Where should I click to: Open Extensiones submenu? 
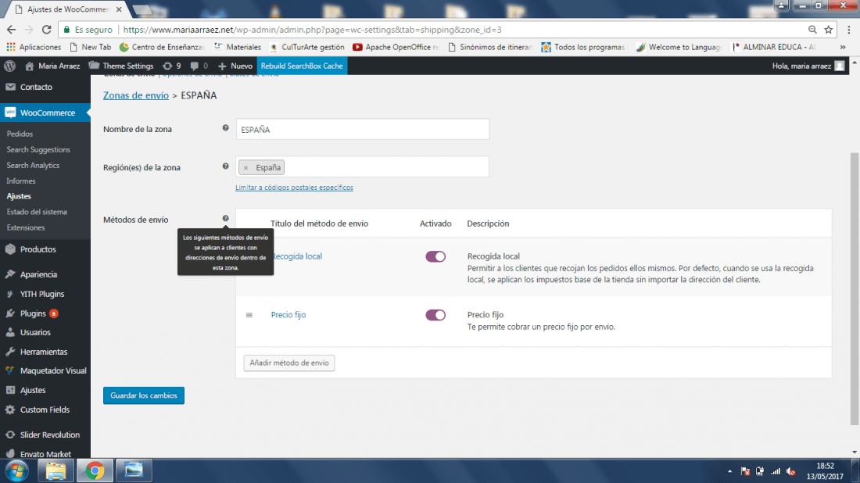[26, 227]
